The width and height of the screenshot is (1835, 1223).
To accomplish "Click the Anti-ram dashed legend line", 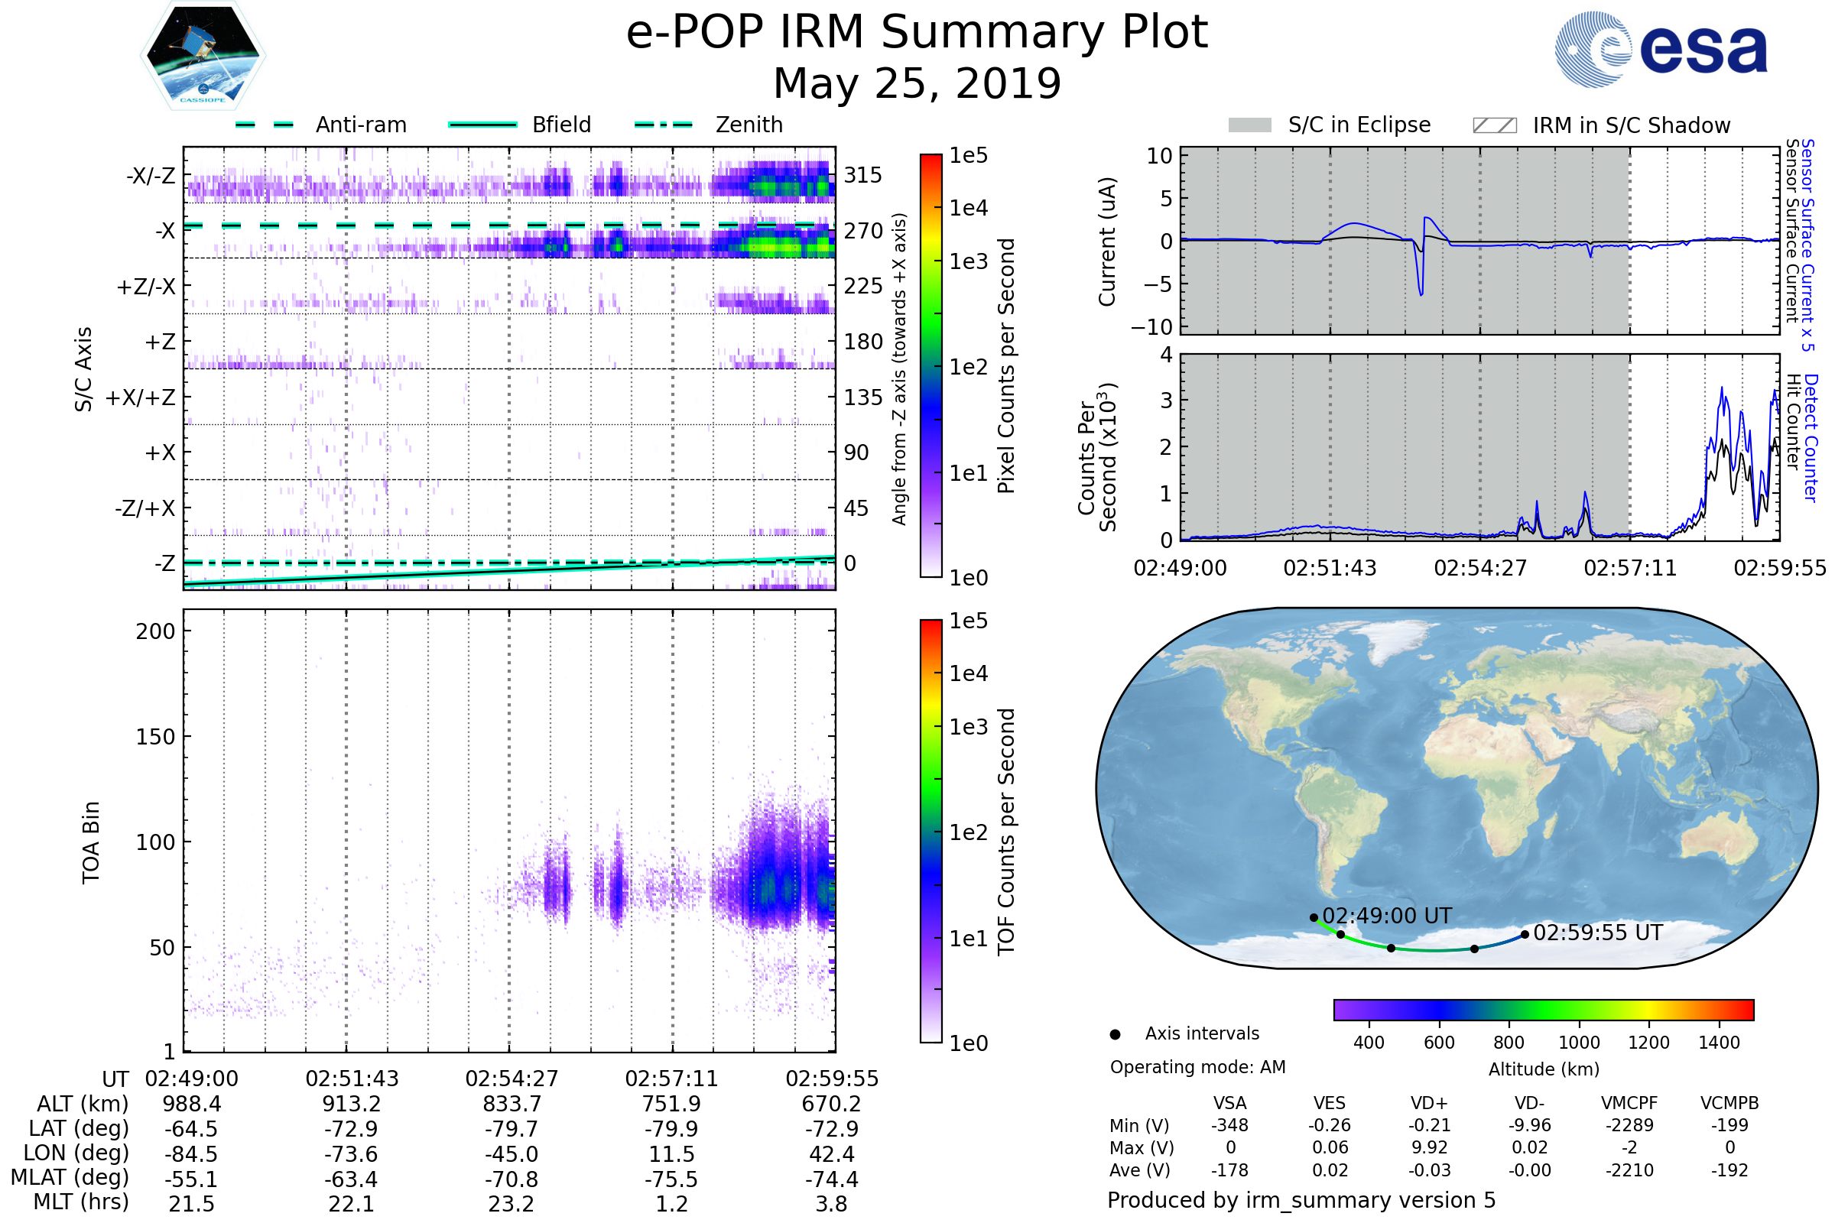I will [x=265, y=125].
